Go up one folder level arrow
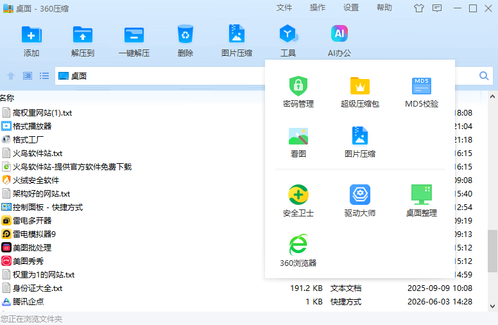This screenshot has width=498, height=325. point(11,76)
